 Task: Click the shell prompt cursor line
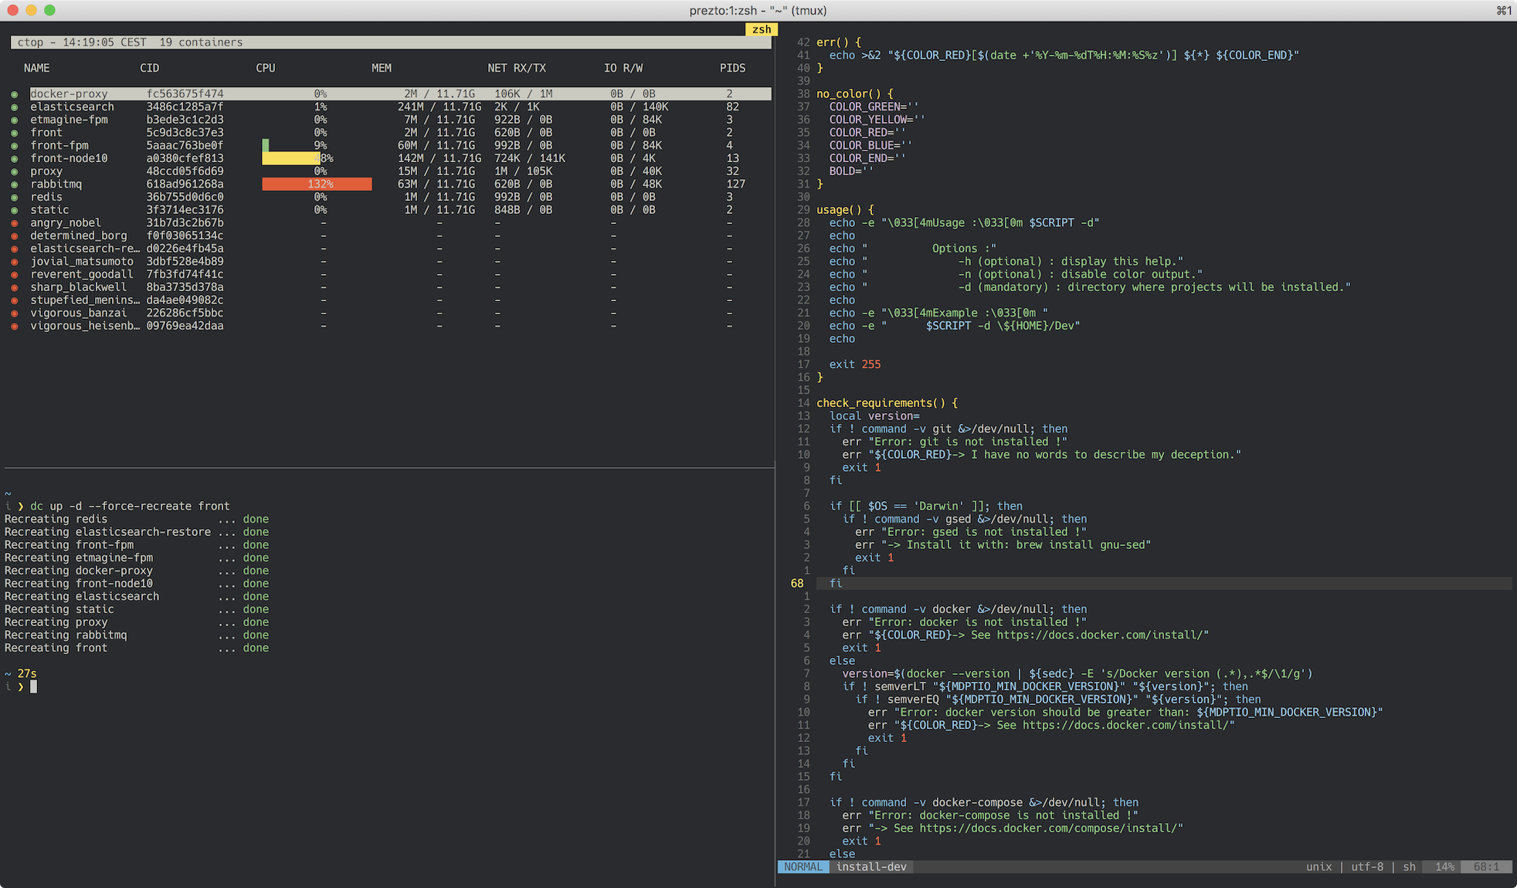click(33, 686)
